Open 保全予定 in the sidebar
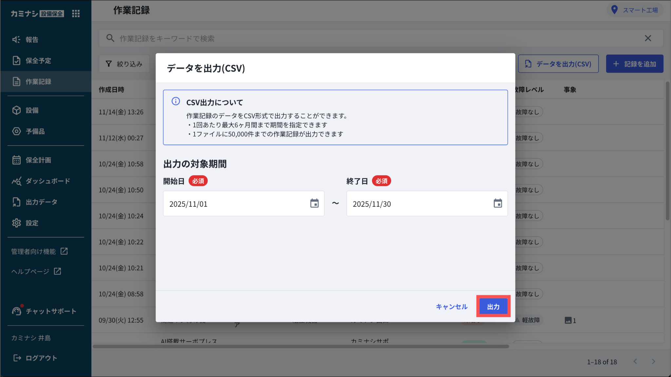The width and height of the screenshot is (671, 377). tap(38, 61)
